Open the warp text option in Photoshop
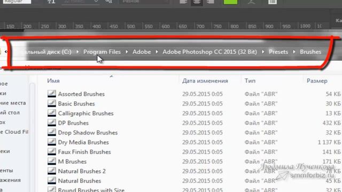 click(251, 2)
